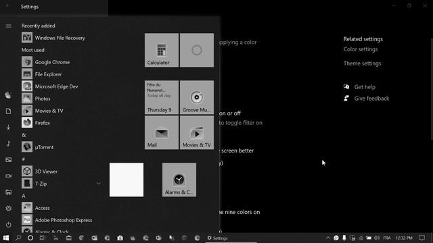The image size is (433, 243).
Task: Expand the 7-Zip folder chevron
Action: coord(99,183)
